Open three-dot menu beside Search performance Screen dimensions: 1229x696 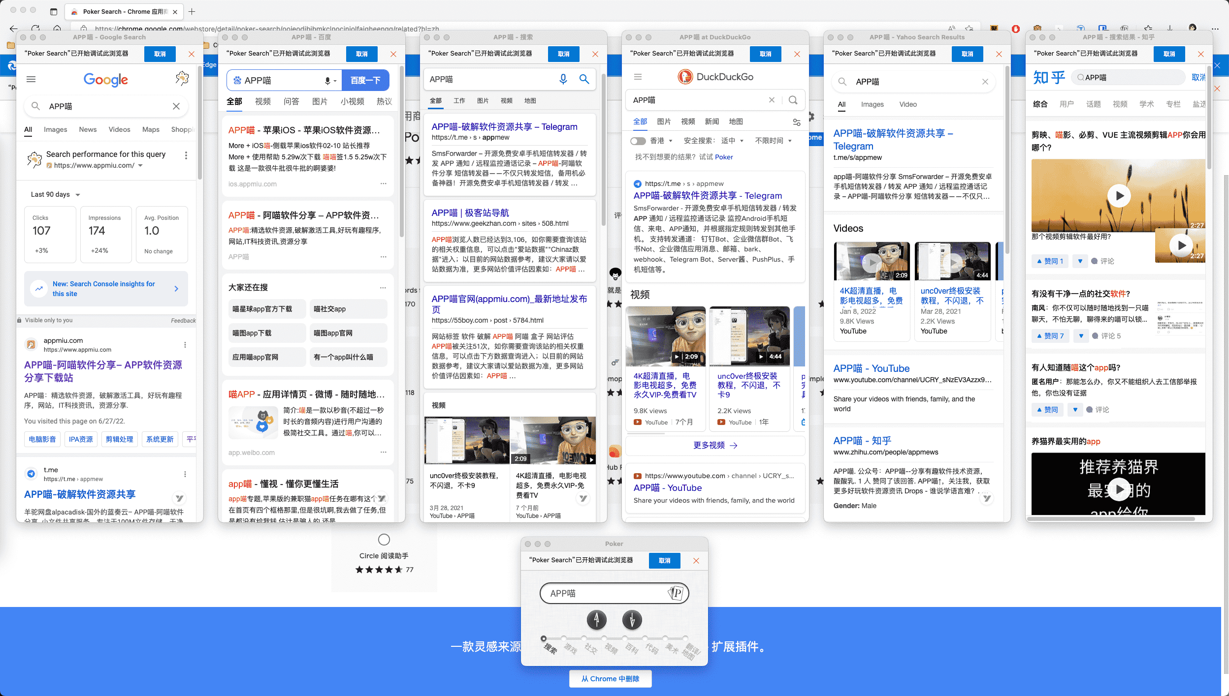point(186,155)
